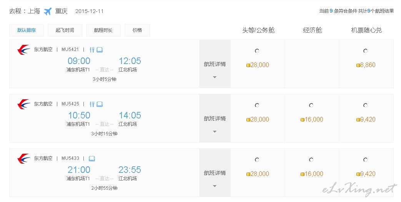The width and height of the screenshot is (401, 202).
Task: Sort by 起飞时间 tab
Action: click(x=65, y=30)
